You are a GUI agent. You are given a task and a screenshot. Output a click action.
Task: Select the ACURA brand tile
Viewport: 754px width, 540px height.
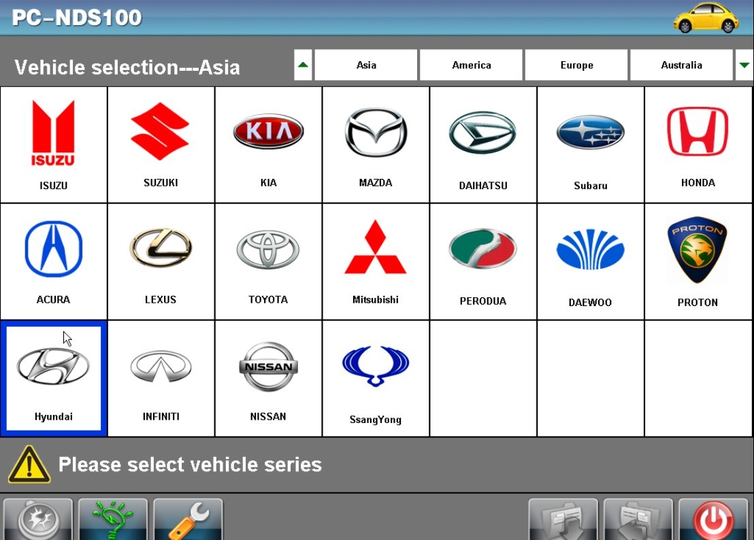(53, 262)
